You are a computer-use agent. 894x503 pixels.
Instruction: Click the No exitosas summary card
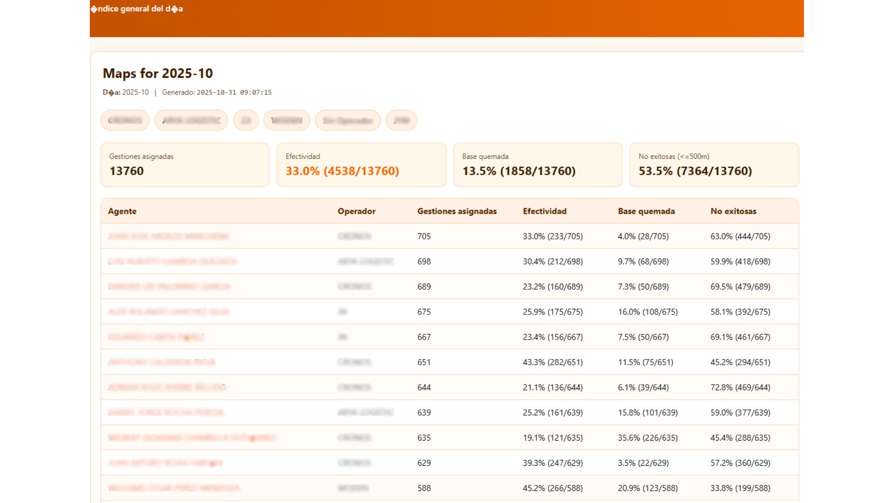pyautogui.click(x=714, y=165)
